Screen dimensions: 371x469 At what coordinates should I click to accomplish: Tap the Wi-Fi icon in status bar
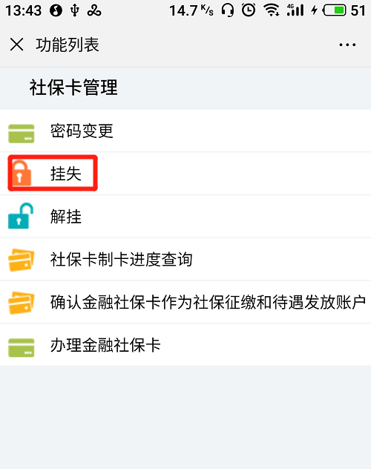(272, 10)
